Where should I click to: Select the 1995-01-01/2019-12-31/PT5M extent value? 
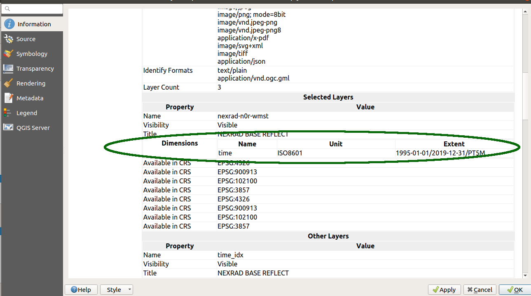440,153
